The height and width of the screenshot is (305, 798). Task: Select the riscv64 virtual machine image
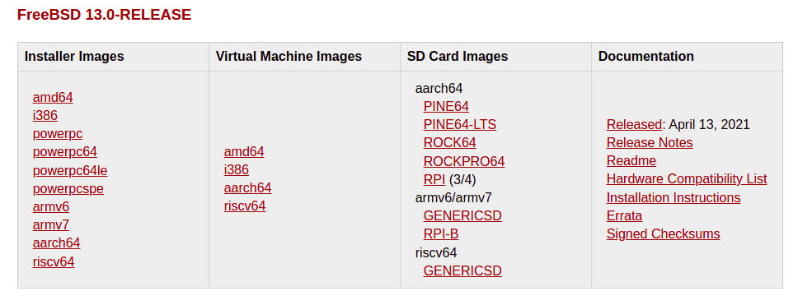click(245, 206)
